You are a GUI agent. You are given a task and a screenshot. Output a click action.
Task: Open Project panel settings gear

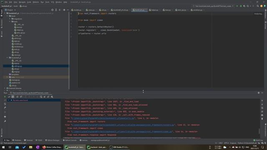[64, 10]
